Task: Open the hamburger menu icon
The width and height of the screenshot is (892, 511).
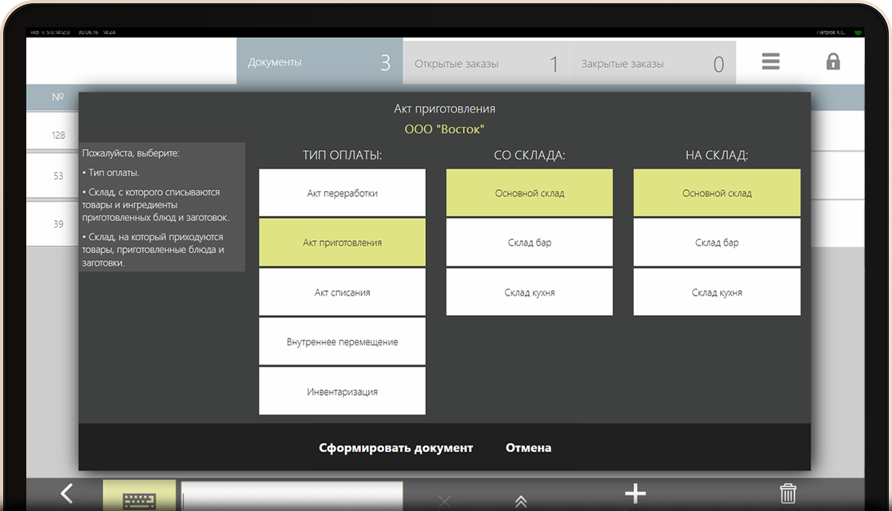Action: (x=771, y=61)
